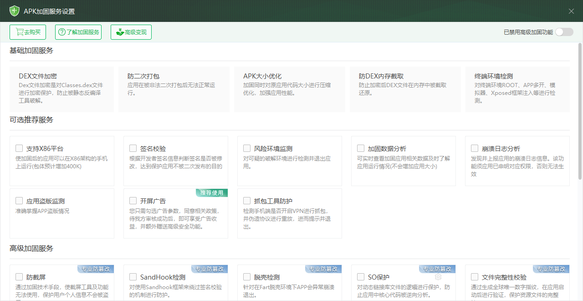Image resolution: width=583 pixels, height=301 pixels.
Task: Click the 高级加固服务 section heading
Action: pyautogui.click(x=31, y=249)
